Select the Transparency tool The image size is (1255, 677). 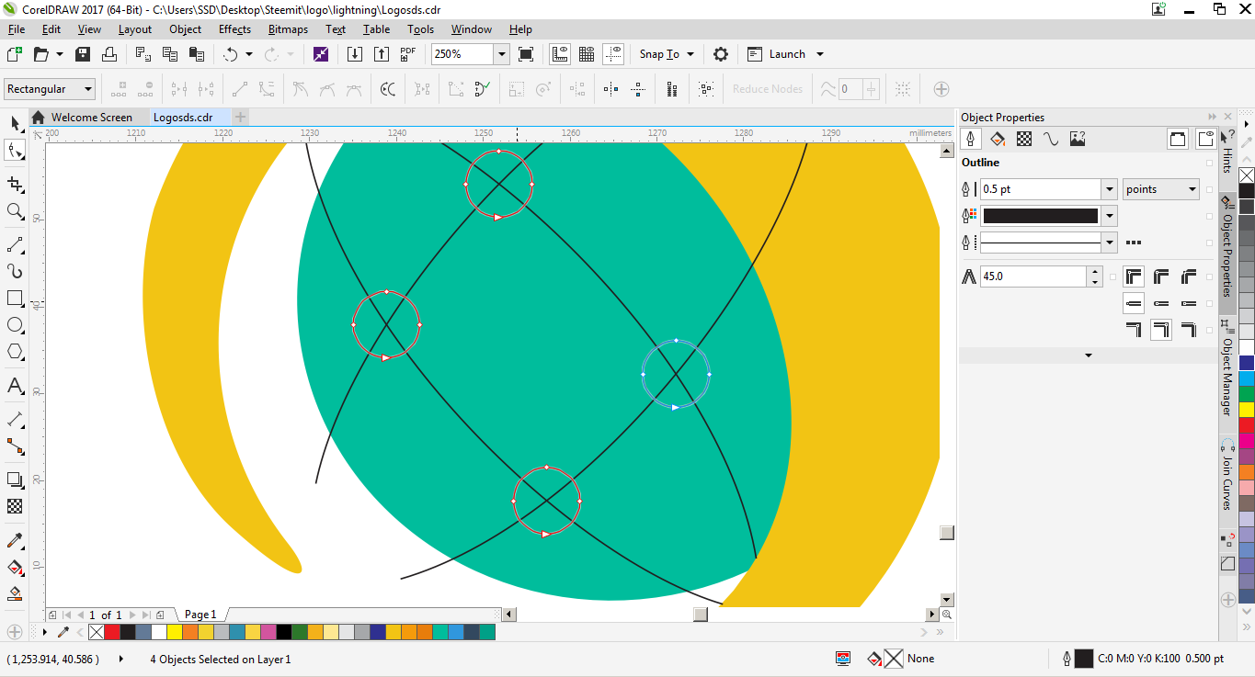pyautogui.click(x=15, y=506)
